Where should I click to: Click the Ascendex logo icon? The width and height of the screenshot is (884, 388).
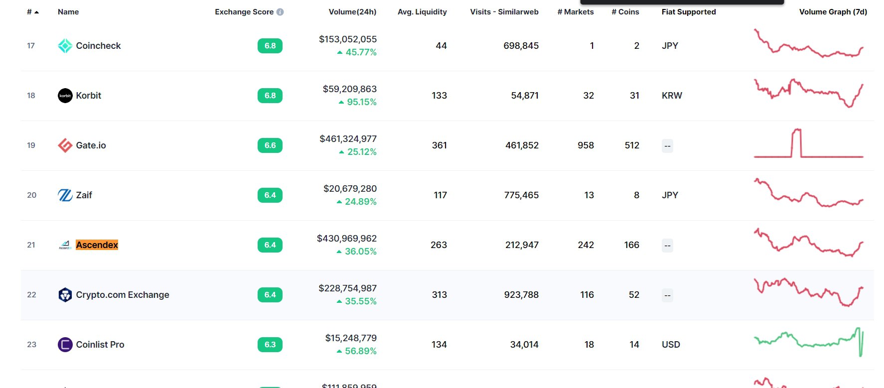[65, 245]
